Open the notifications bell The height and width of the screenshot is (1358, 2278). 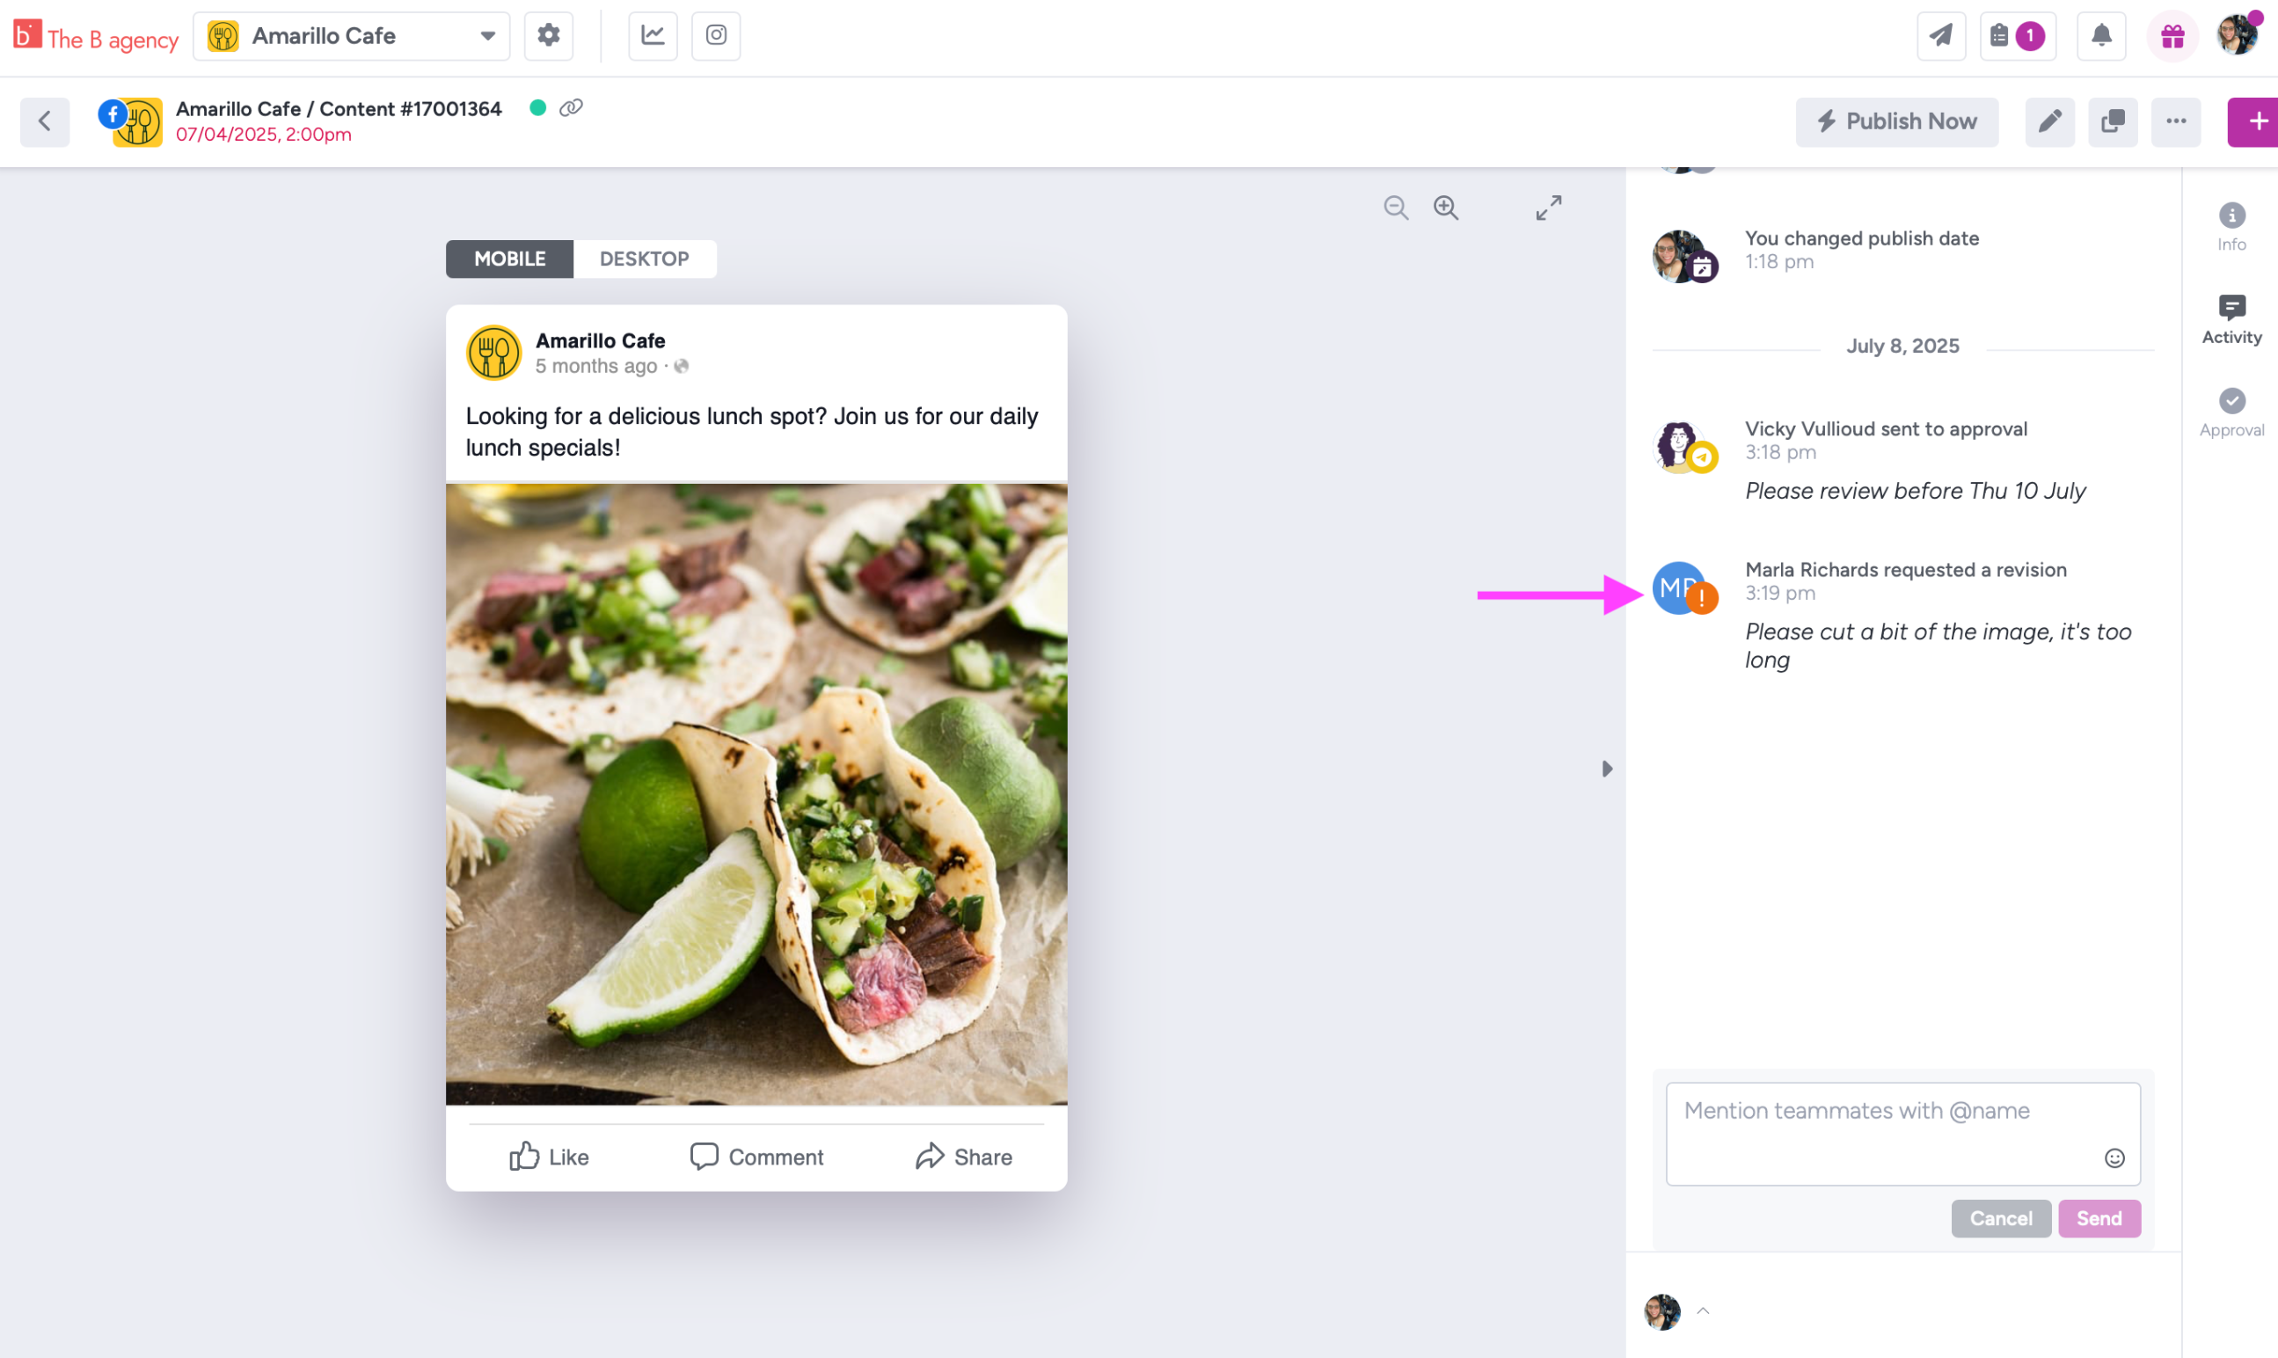(x=2100, y=36)
